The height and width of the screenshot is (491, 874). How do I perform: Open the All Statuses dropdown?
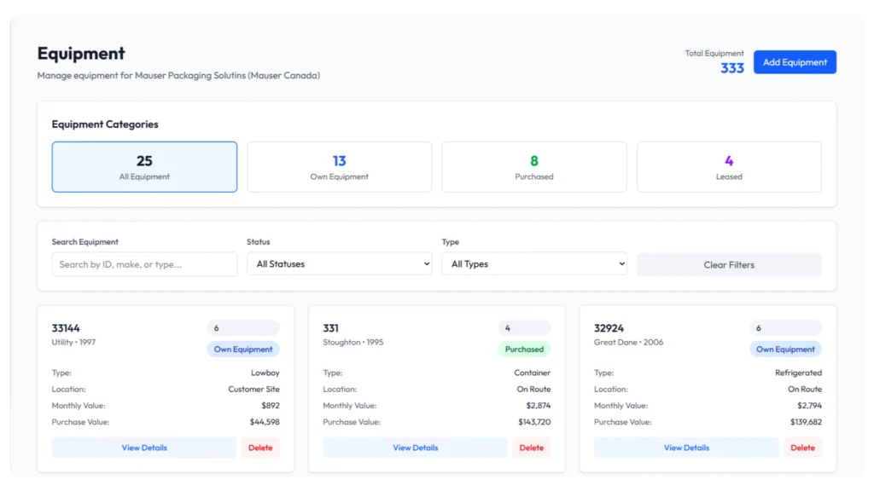click(x=339, y=264)
